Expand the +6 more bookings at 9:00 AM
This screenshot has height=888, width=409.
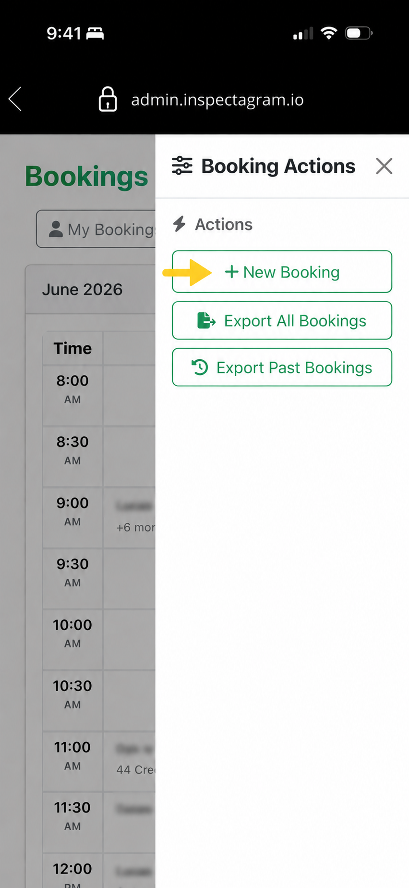(x=135, y=527)
